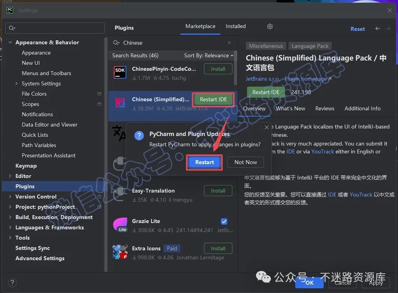Click the blue Restart button

(204, 162)
